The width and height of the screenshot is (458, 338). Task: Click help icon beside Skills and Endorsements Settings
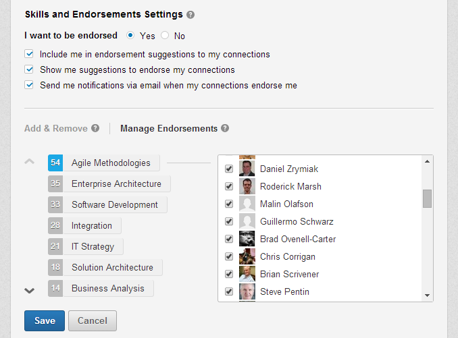click(190, 15)
